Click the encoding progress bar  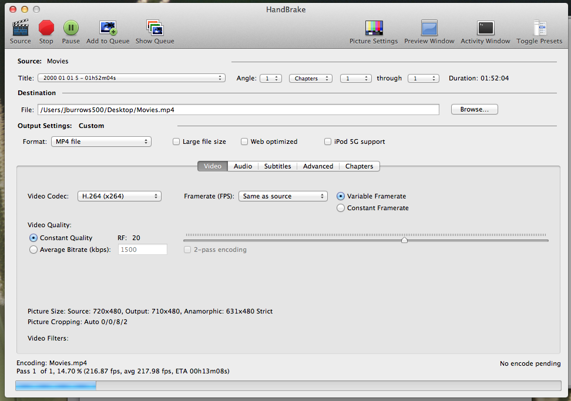pyautogui.click(x=288, y=386)
